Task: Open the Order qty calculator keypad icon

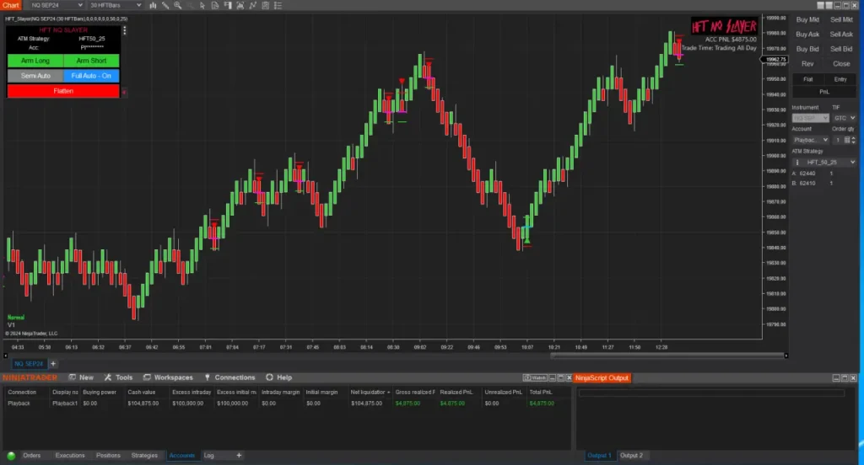Action: [x=847, y=140]
